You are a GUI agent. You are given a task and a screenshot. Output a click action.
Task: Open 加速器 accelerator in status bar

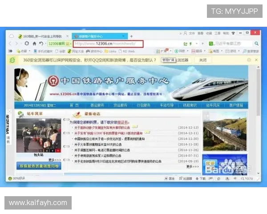(186, 178)
